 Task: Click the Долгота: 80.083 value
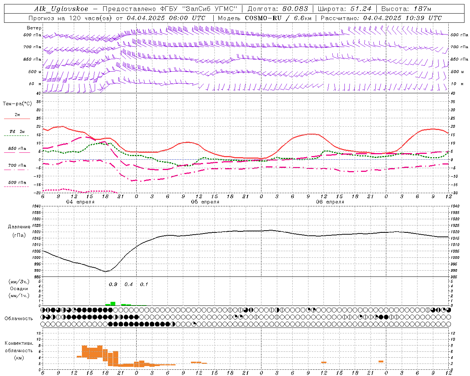coord(278,9)
